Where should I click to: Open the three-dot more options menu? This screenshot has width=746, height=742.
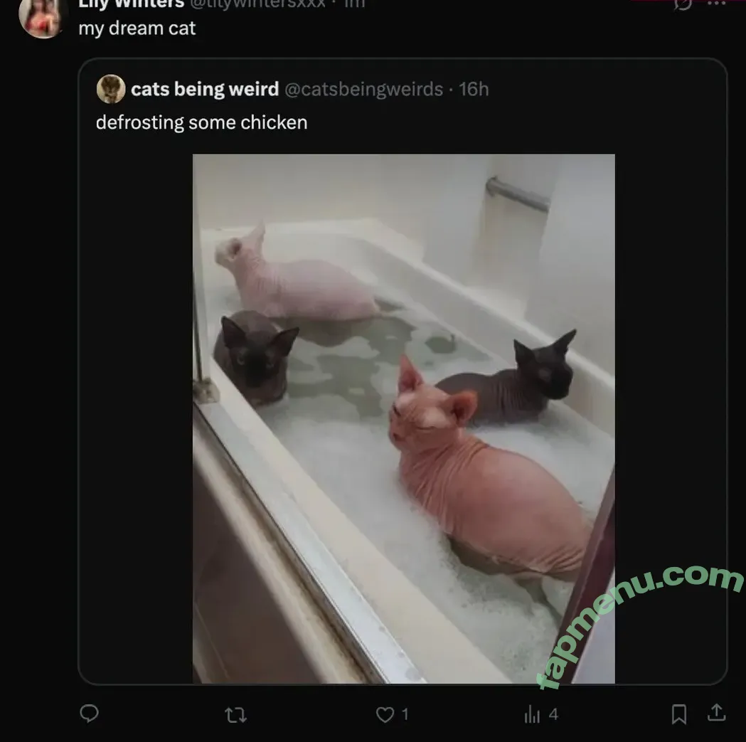tap(717, 3)
